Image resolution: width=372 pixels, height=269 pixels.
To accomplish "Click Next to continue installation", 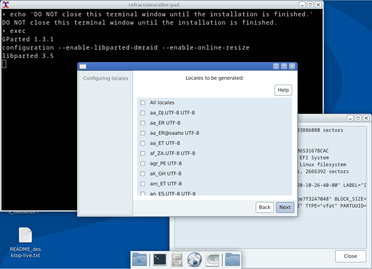I will click(285, 207).
